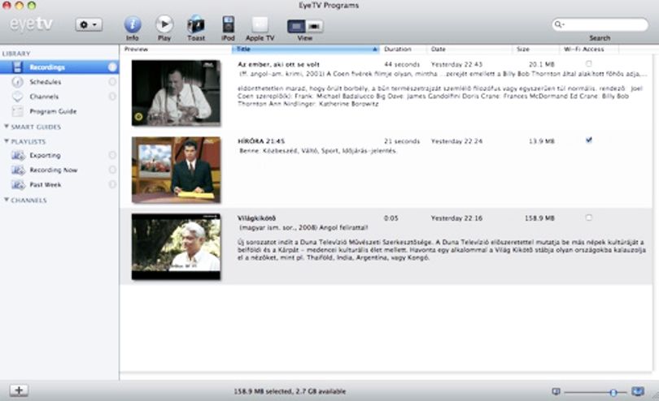
Task: Open the Info inspector icon
Action: pos(133,24)
